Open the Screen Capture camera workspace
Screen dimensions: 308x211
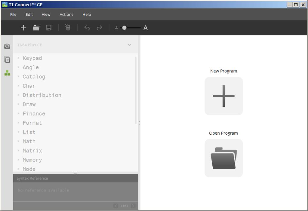click(7, 46)
